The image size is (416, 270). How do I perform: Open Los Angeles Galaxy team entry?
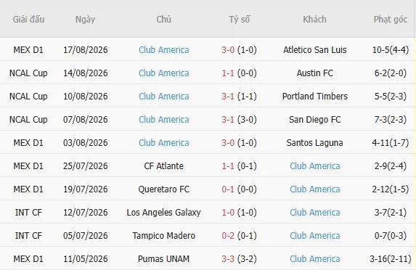point(163,213)
